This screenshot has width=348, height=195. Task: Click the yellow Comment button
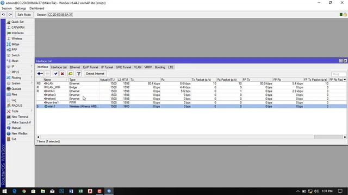(x=70, y=74)
